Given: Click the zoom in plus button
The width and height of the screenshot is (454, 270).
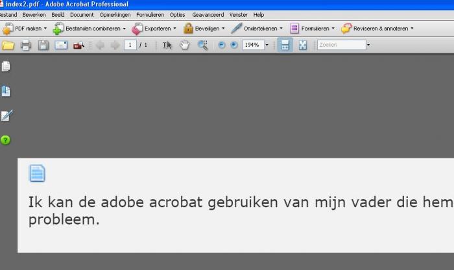Looking at the screenshot, I should (234, 45).
